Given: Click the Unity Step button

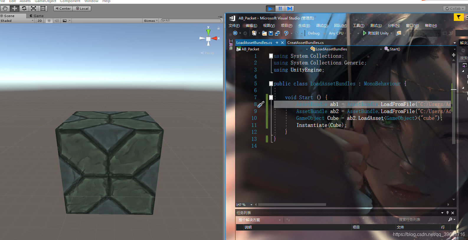Looking at the screenshot, I should point(290,9).
